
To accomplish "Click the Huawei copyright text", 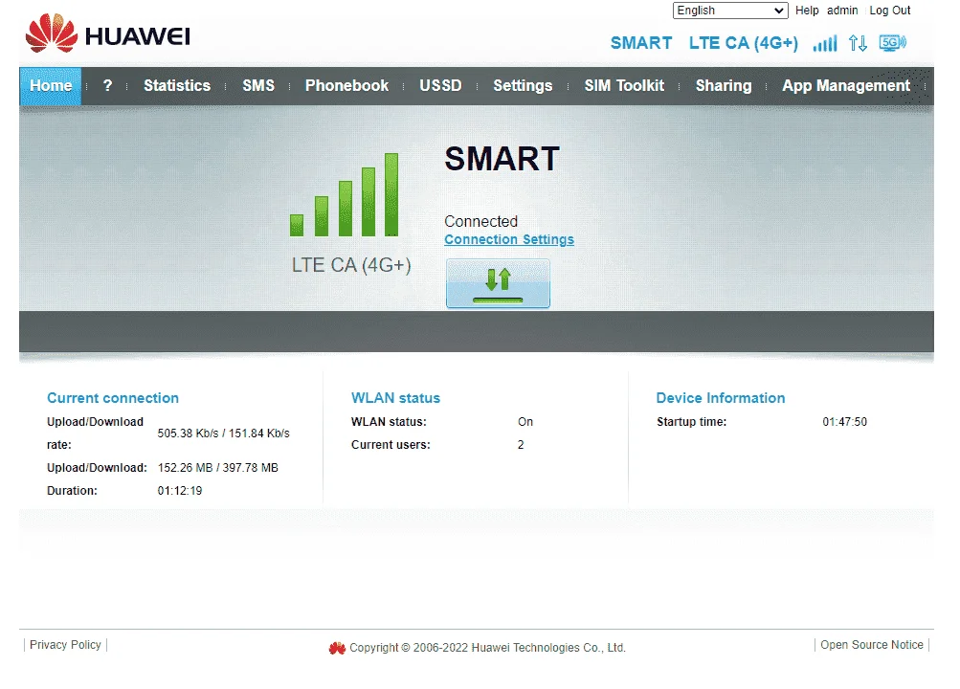I will [487, 648].
